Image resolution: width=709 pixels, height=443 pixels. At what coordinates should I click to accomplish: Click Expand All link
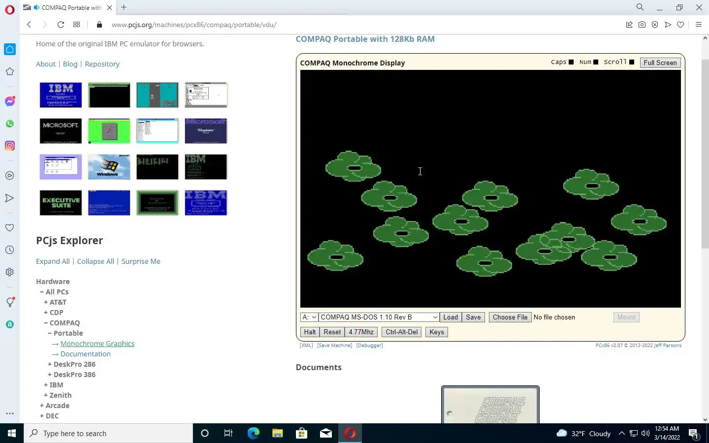[x=53, y=261]
